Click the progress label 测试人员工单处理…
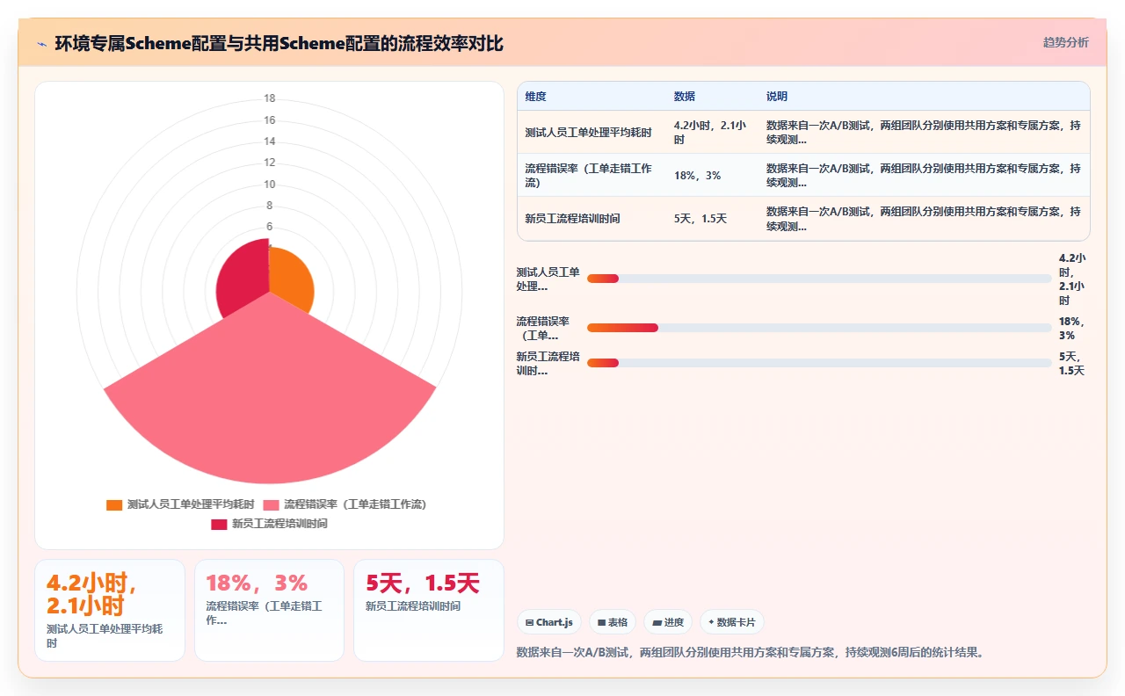 click(548, 279)
